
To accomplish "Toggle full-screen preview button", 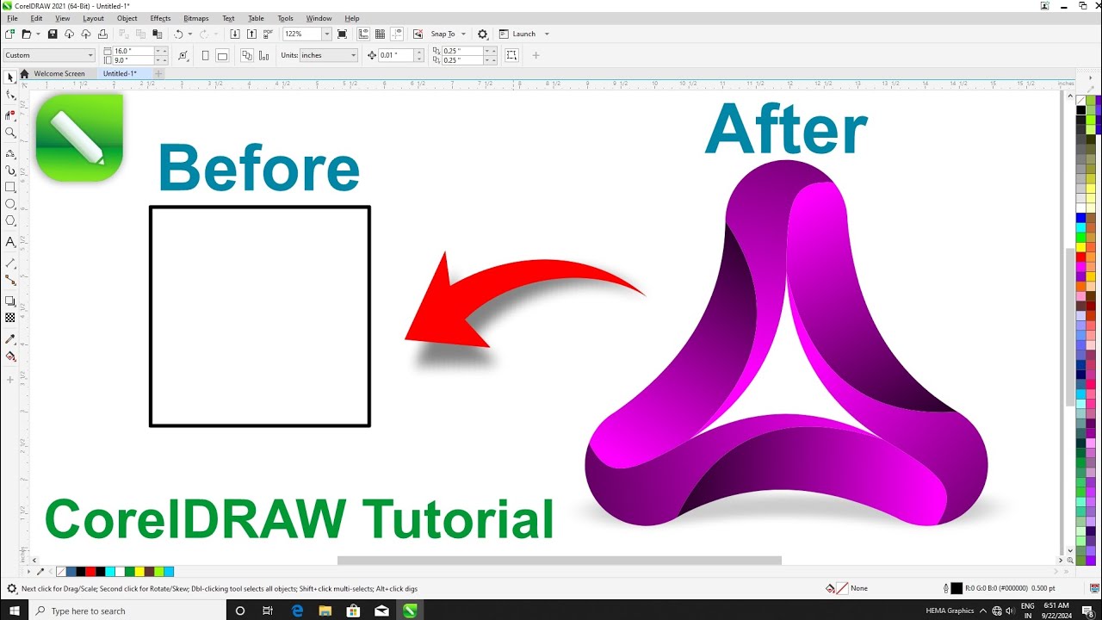I will tap(342, 34).
